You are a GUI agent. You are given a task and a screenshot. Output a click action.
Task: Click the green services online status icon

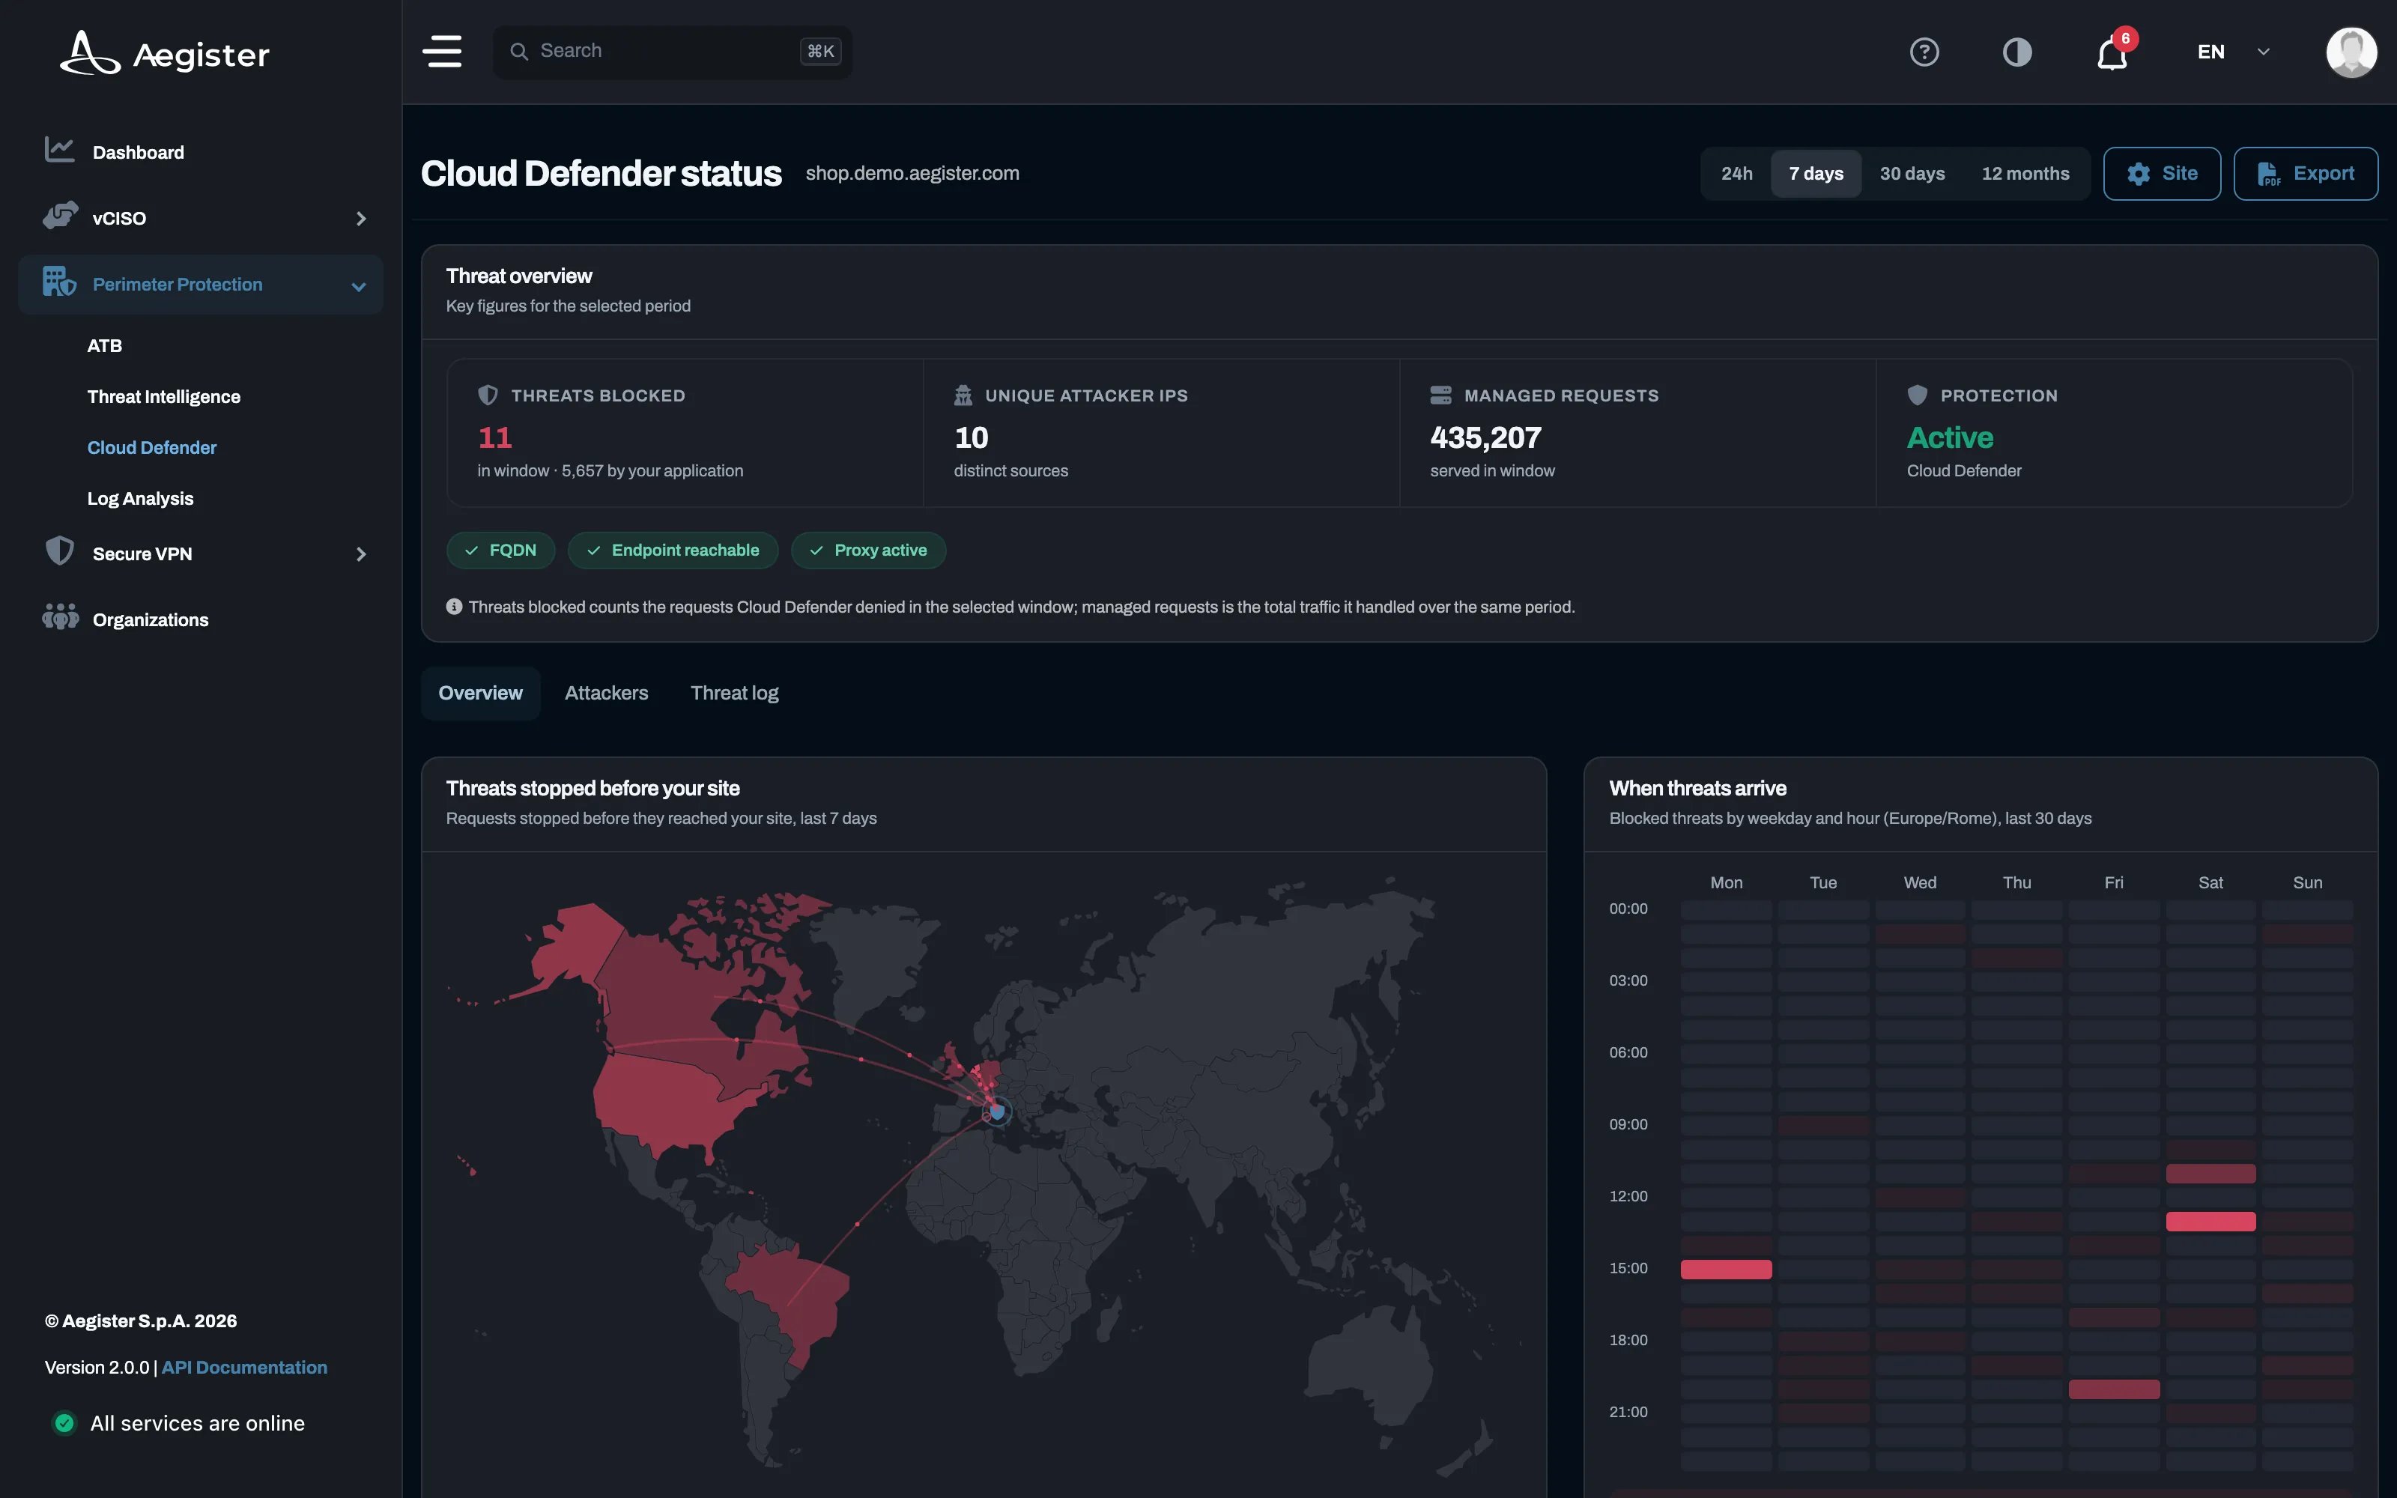(x=64, y=1422)
